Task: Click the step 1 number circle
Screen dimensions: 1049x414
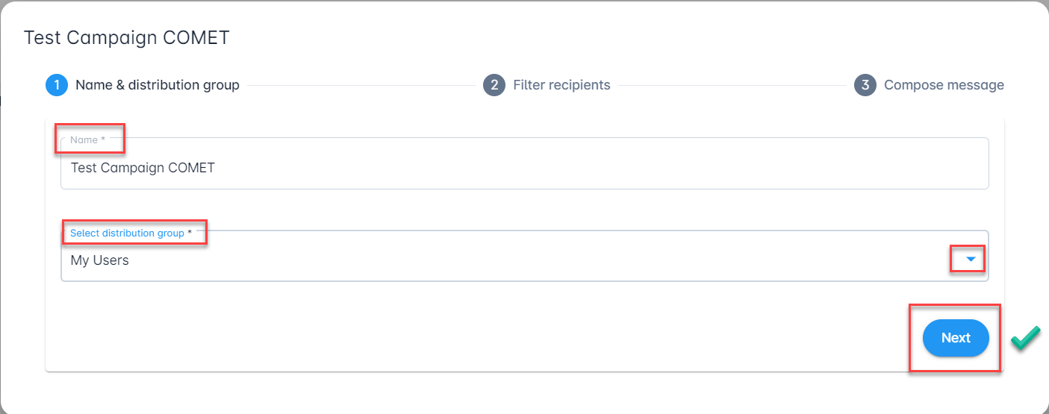Action: [56, 85]
